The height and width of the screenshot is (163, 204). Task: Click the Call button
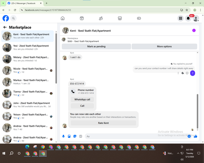coord(82,106)
